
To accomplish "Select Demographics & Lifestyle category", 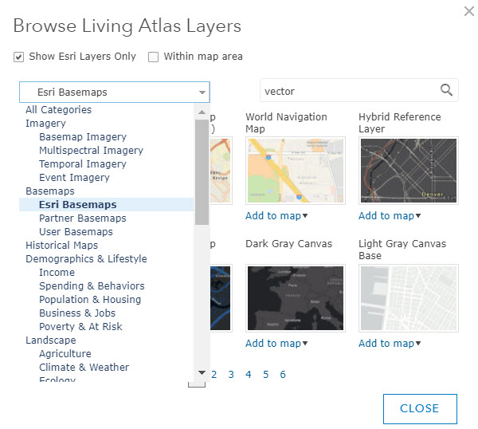I will coord(86,258).
